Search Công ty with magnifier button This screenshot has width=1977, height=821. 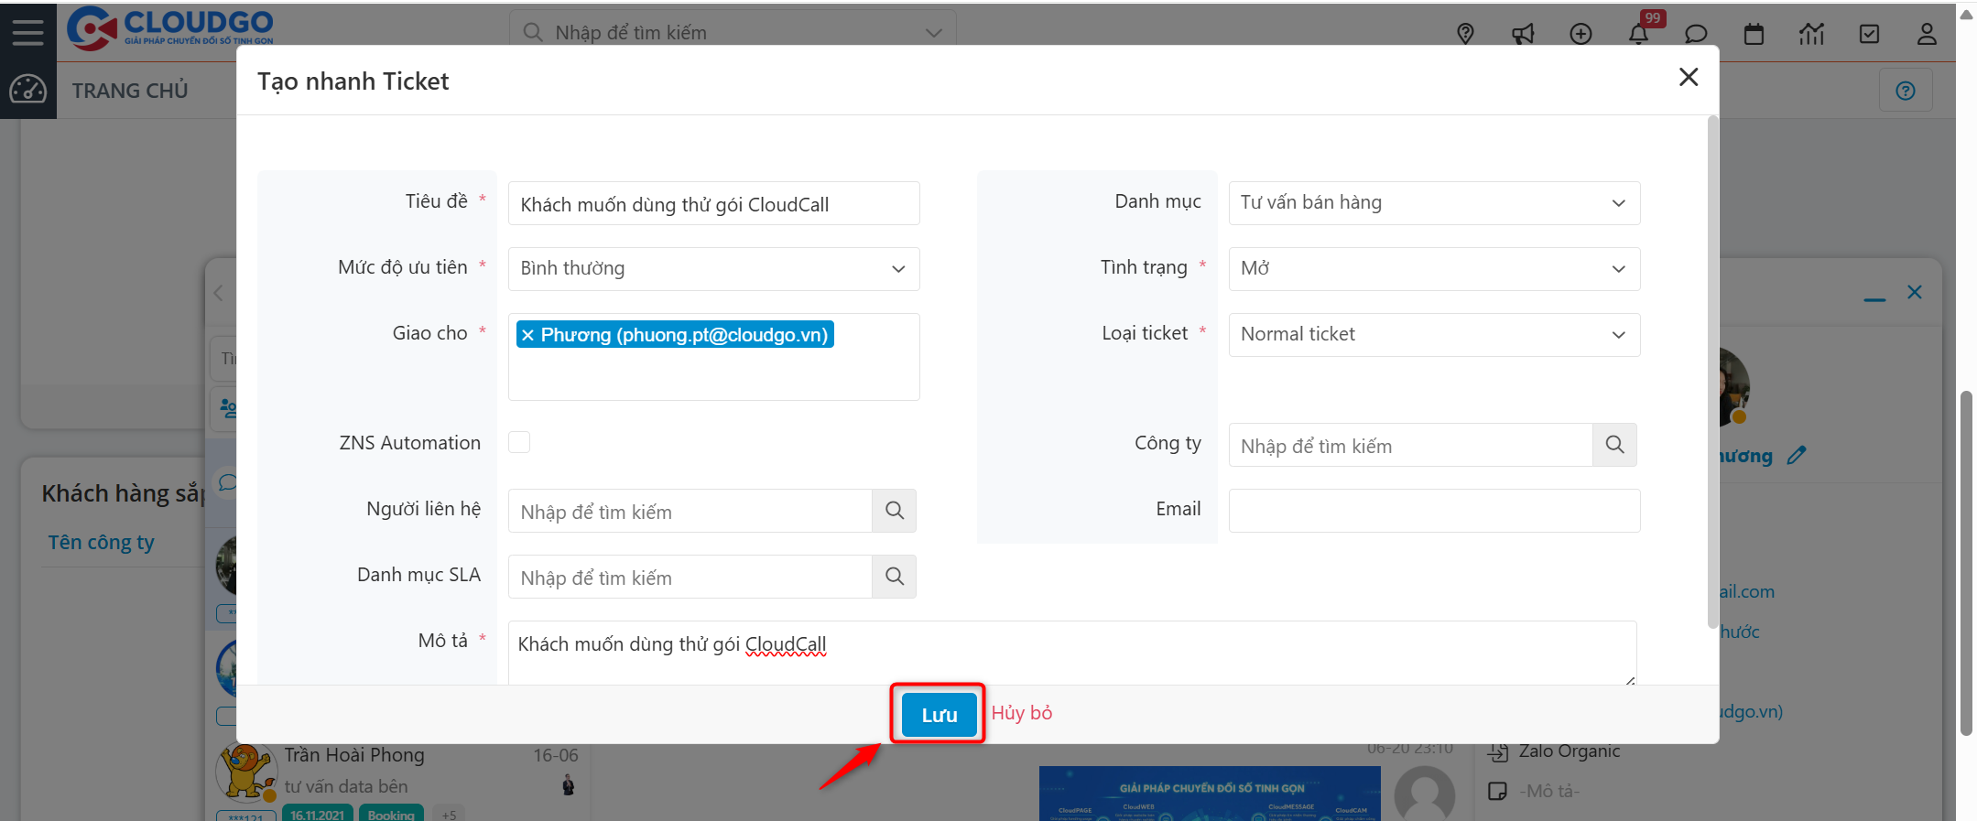(1614, 445)
